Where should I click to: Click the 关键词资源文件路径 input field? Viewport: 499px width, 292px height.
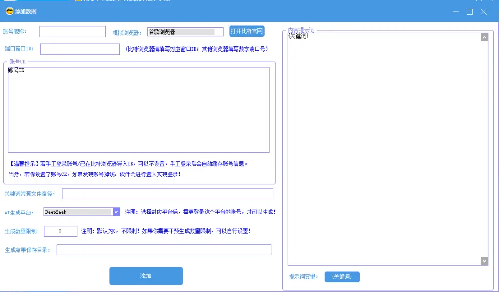click(168, 194)
